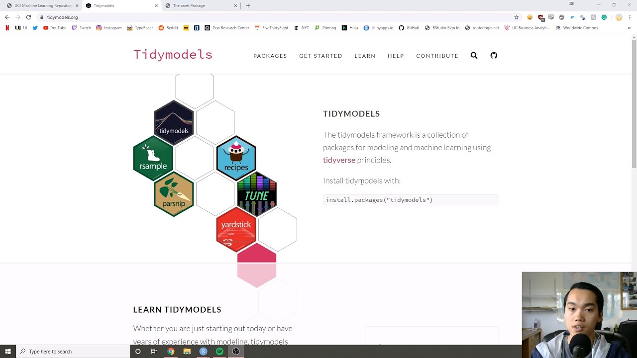The image size is (637, 358).
Task: Close the caret Package tab
Action: (x=235, y=5)
